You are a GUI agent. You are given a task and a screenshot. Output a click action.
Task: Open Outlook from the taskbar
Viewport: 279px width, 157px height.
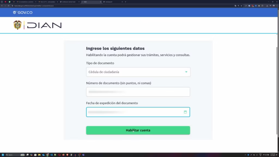pos(43,155)
